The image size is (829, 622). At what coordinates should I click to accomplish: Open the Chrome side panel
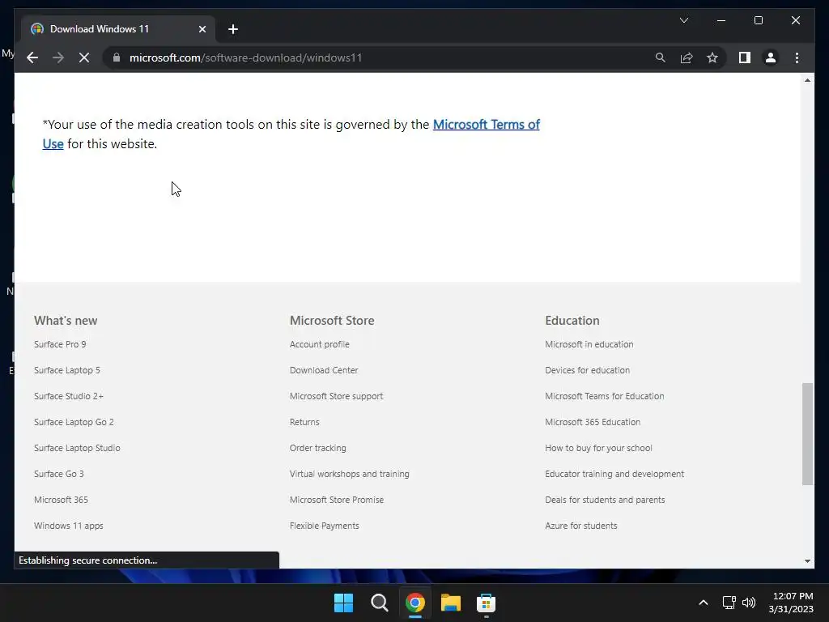tap(745, 58)
